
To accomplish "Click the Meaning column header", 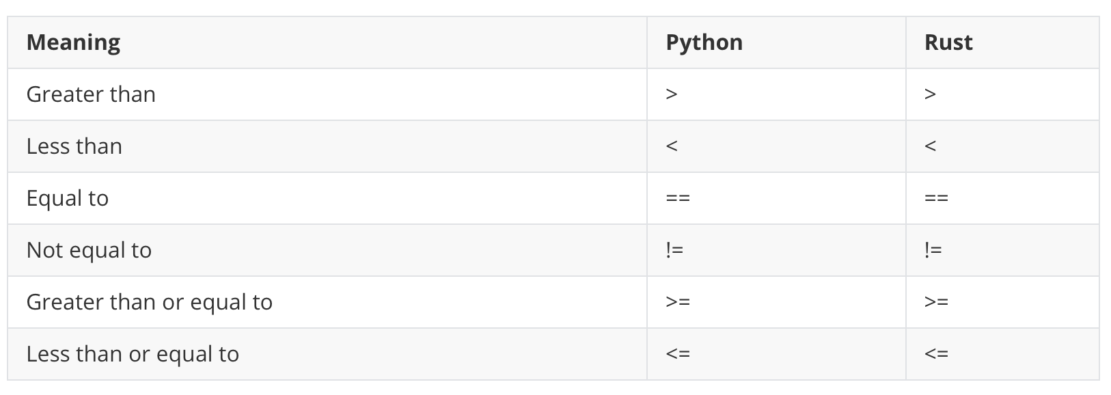I will tap(73, 42).
